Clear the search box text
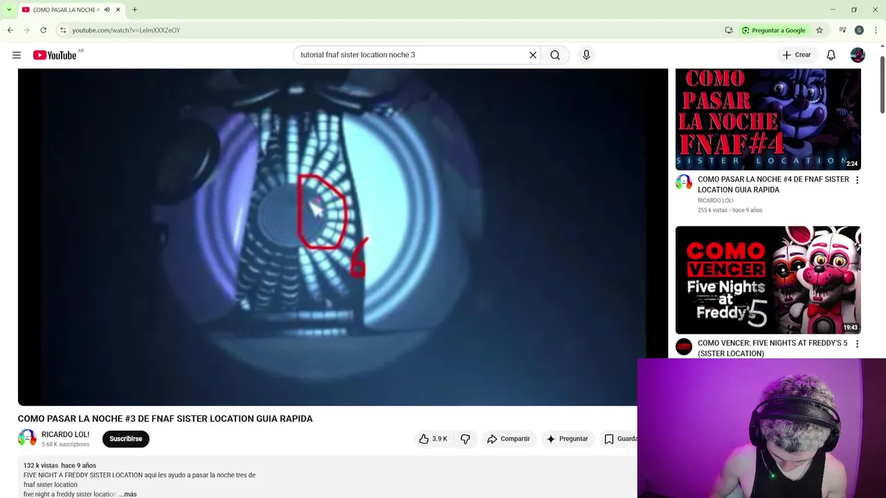This screenshot has height=498, width=886. [x=533, y=55]
